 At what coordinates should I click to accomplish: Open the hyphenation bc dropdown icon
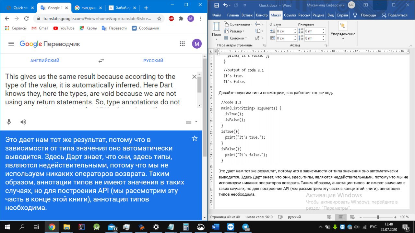click(259, 38)
